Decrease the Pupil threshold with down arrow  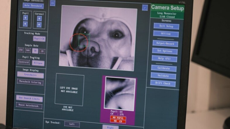point(25,24)
